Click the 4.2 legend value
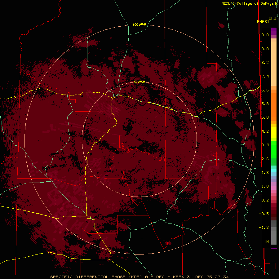The image size is (279, 279). (x=265, y=131)
